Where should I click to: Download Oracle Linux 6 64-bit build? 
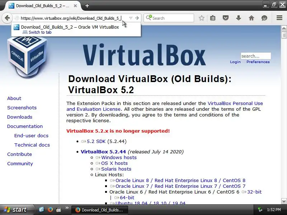coord(127,198)
